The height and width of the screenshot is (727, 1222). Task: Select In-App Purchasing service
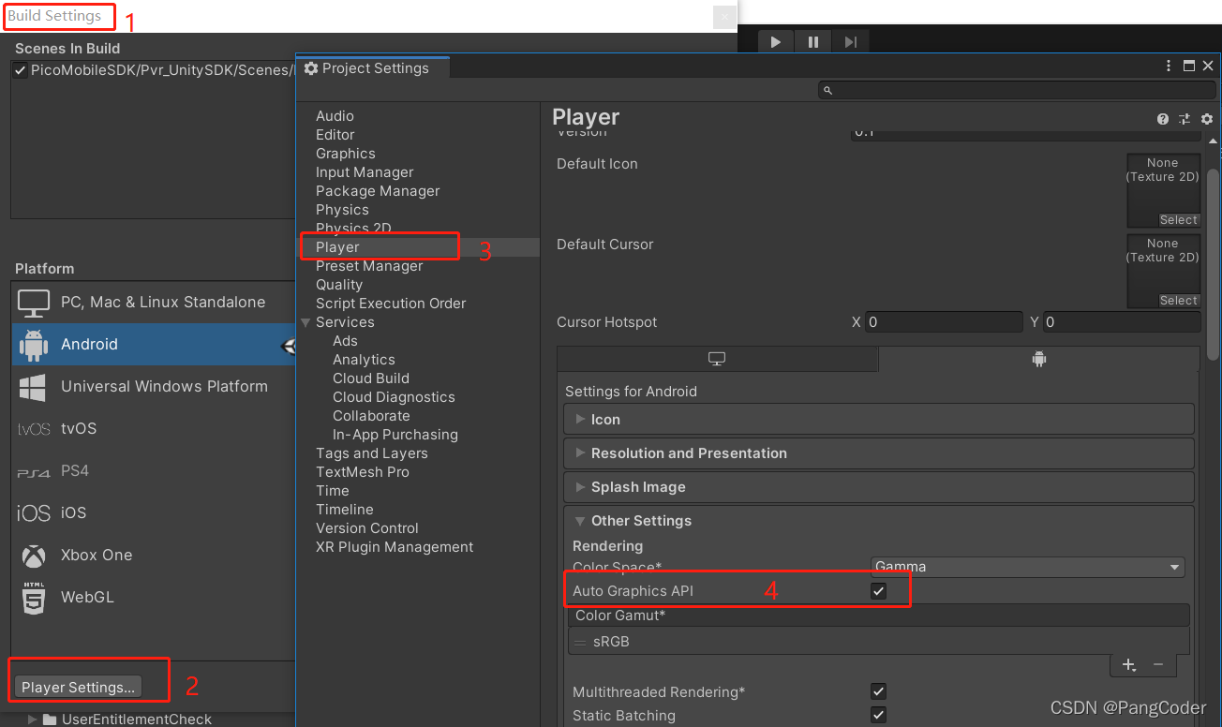tap(395, 435)
